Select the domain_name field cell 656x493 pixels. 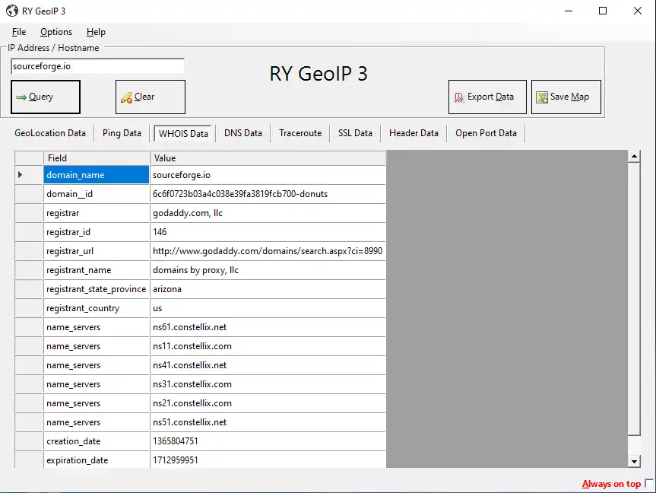97,175
